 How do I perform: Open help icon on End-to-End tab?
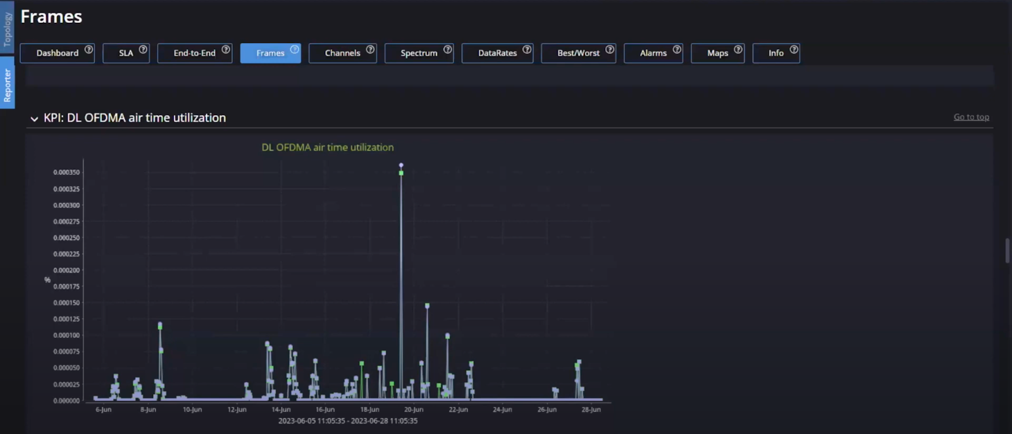[226, 49]
